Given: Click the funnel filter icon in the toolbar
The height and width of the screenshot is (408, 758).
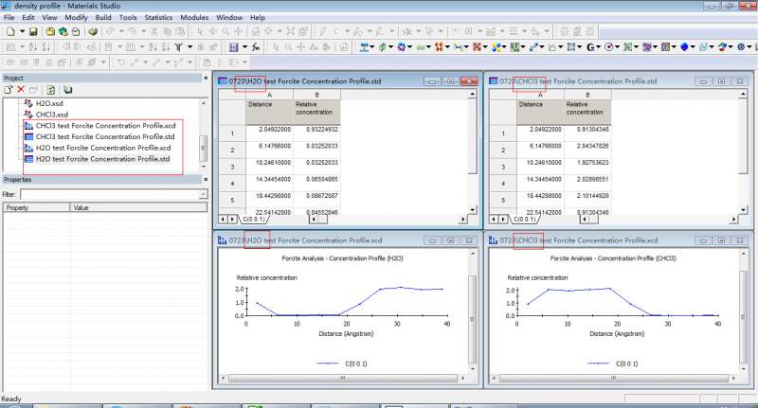Looking at the screenshot, I should 178,46.
